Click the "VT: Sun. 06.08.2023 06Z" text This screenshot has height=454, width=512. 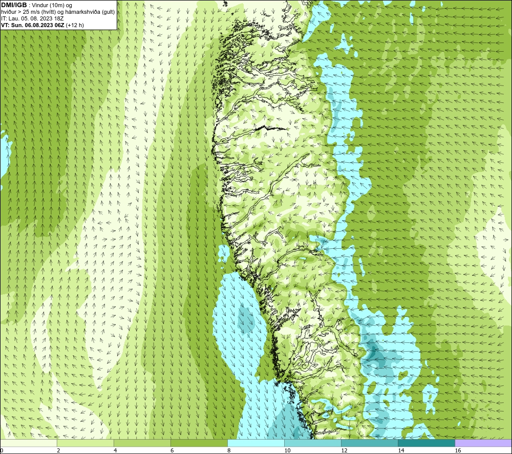pos(33,25)
